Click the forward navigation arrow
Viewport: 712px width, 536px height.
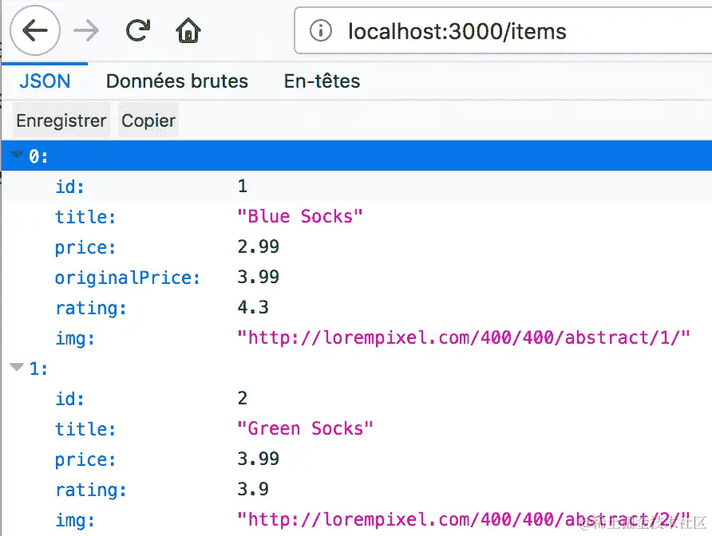[86, 31]
